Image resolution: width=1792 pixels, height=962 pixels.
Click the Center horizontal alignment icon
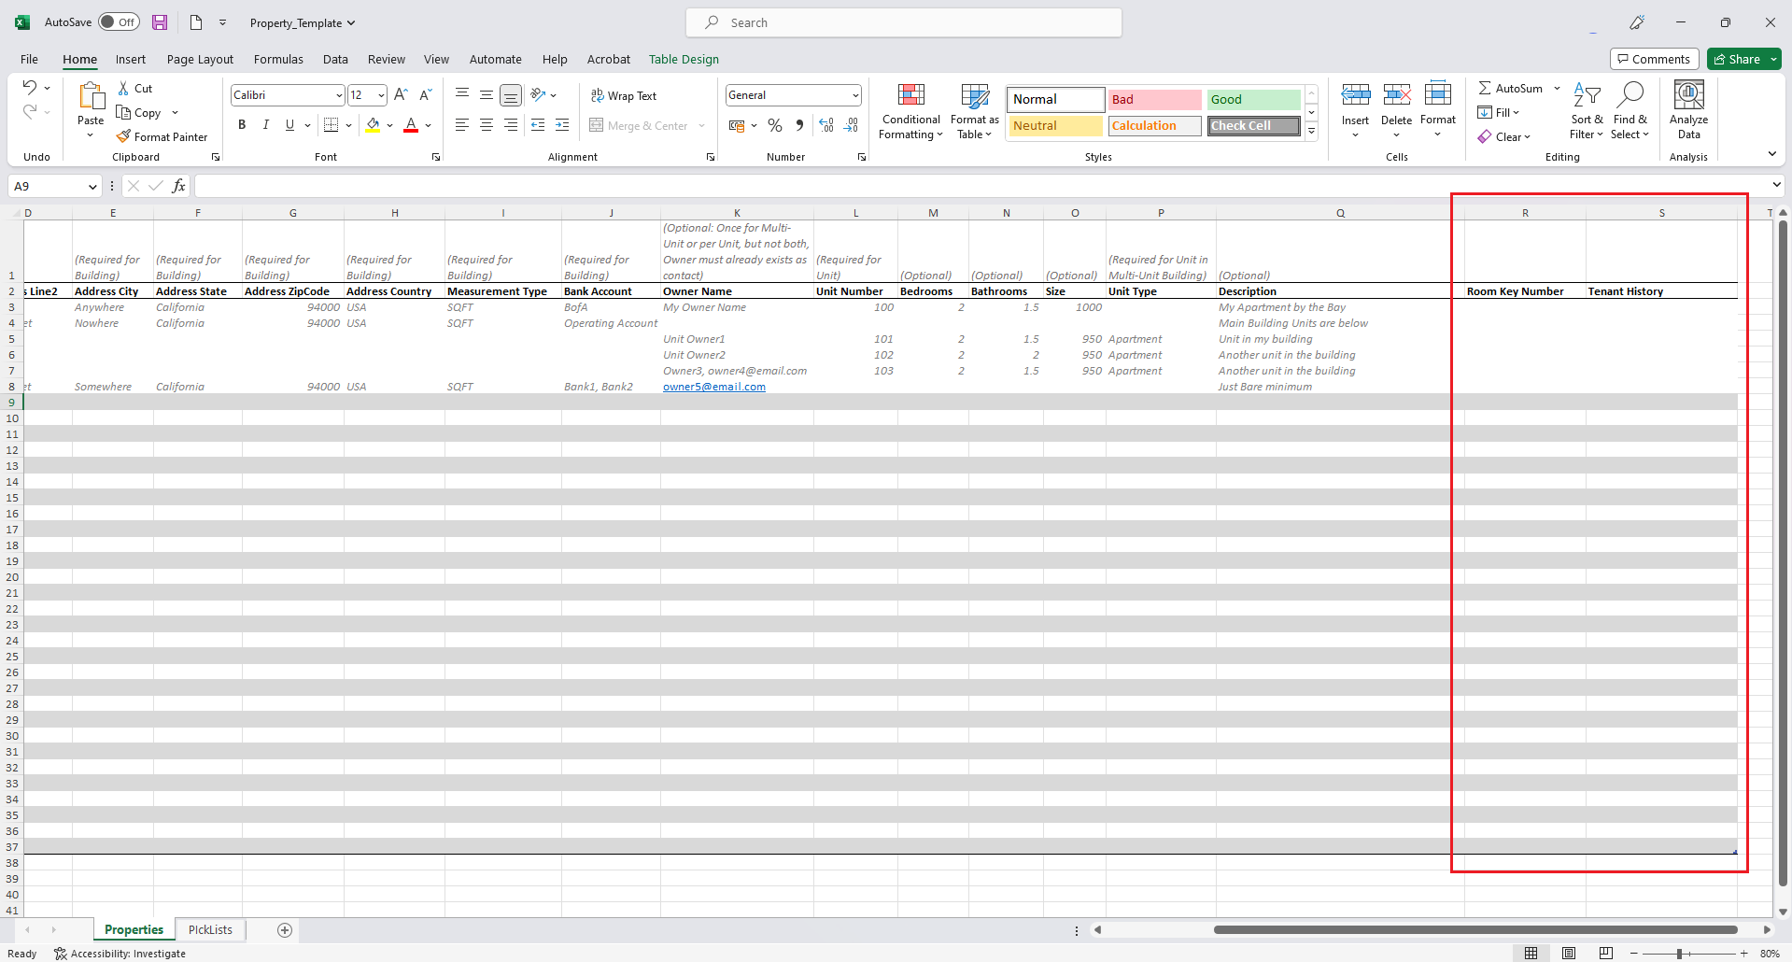(x=487, y=124)
